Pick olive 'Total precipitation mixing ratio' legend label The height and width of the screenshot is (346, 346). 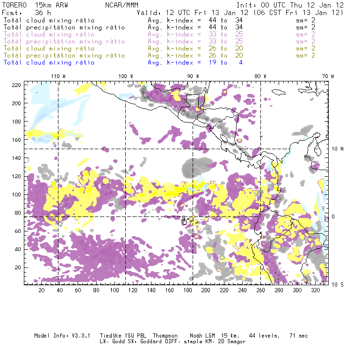coord(64,56)
